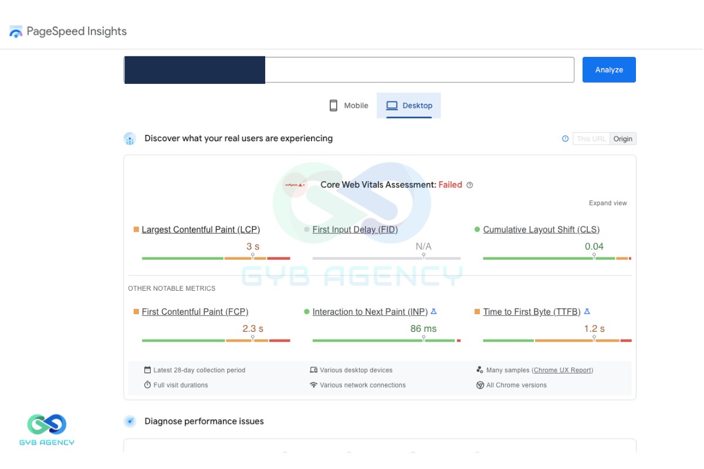Click the Failed assessment status text

[451, 185]
